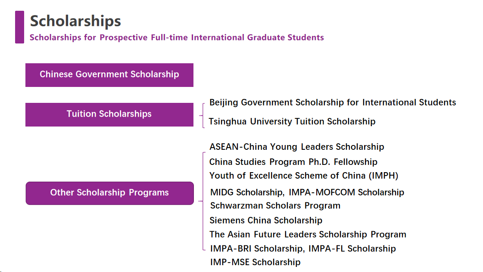Select Siemens China Scholarship item
483x272 pixels.
(266, 220)
